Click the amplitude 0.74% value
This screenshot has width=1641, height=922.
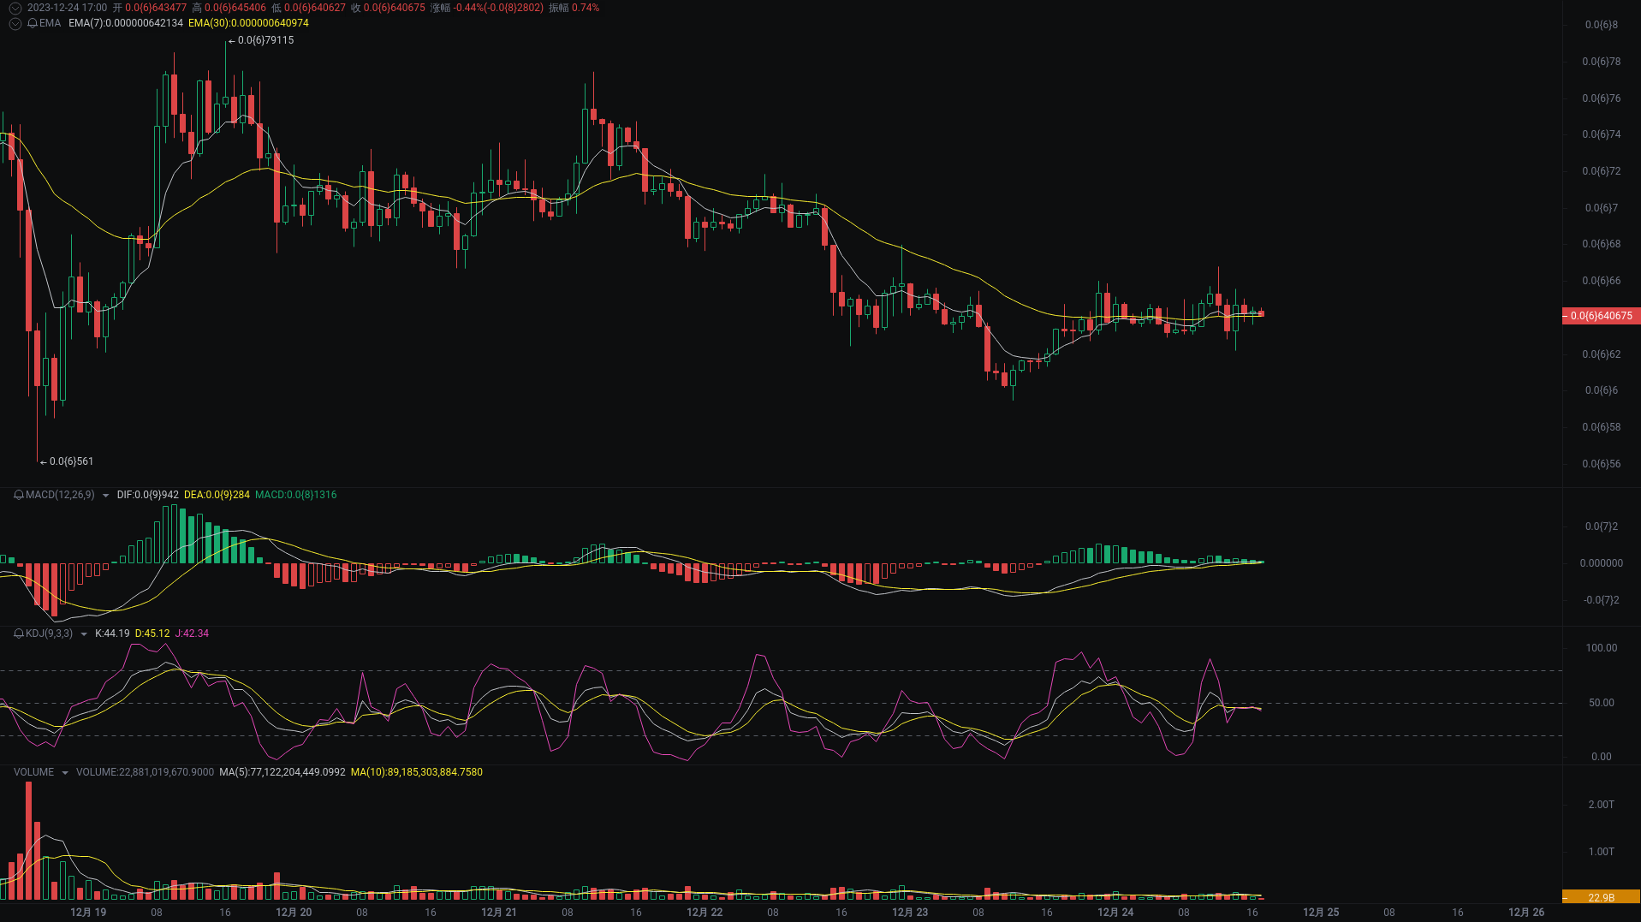click(x=586, y=8)
